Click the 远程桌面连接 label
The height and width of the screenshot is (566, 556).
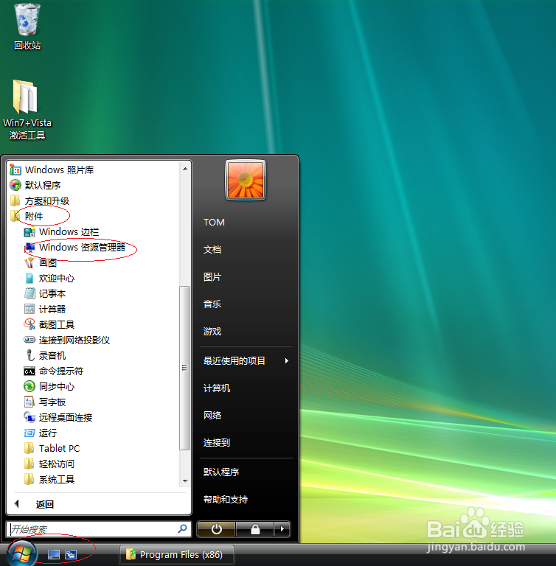(66, 417)
